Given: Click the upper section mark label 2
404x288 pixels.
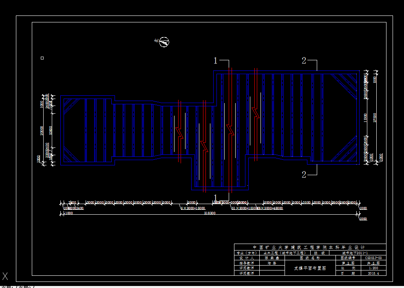Looking at the screenshot, I should [x=304, y=61].
